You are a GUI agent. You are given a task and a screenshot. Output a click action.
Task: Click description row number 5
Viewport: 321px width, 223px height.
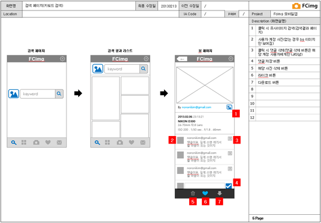coord(285,68)
